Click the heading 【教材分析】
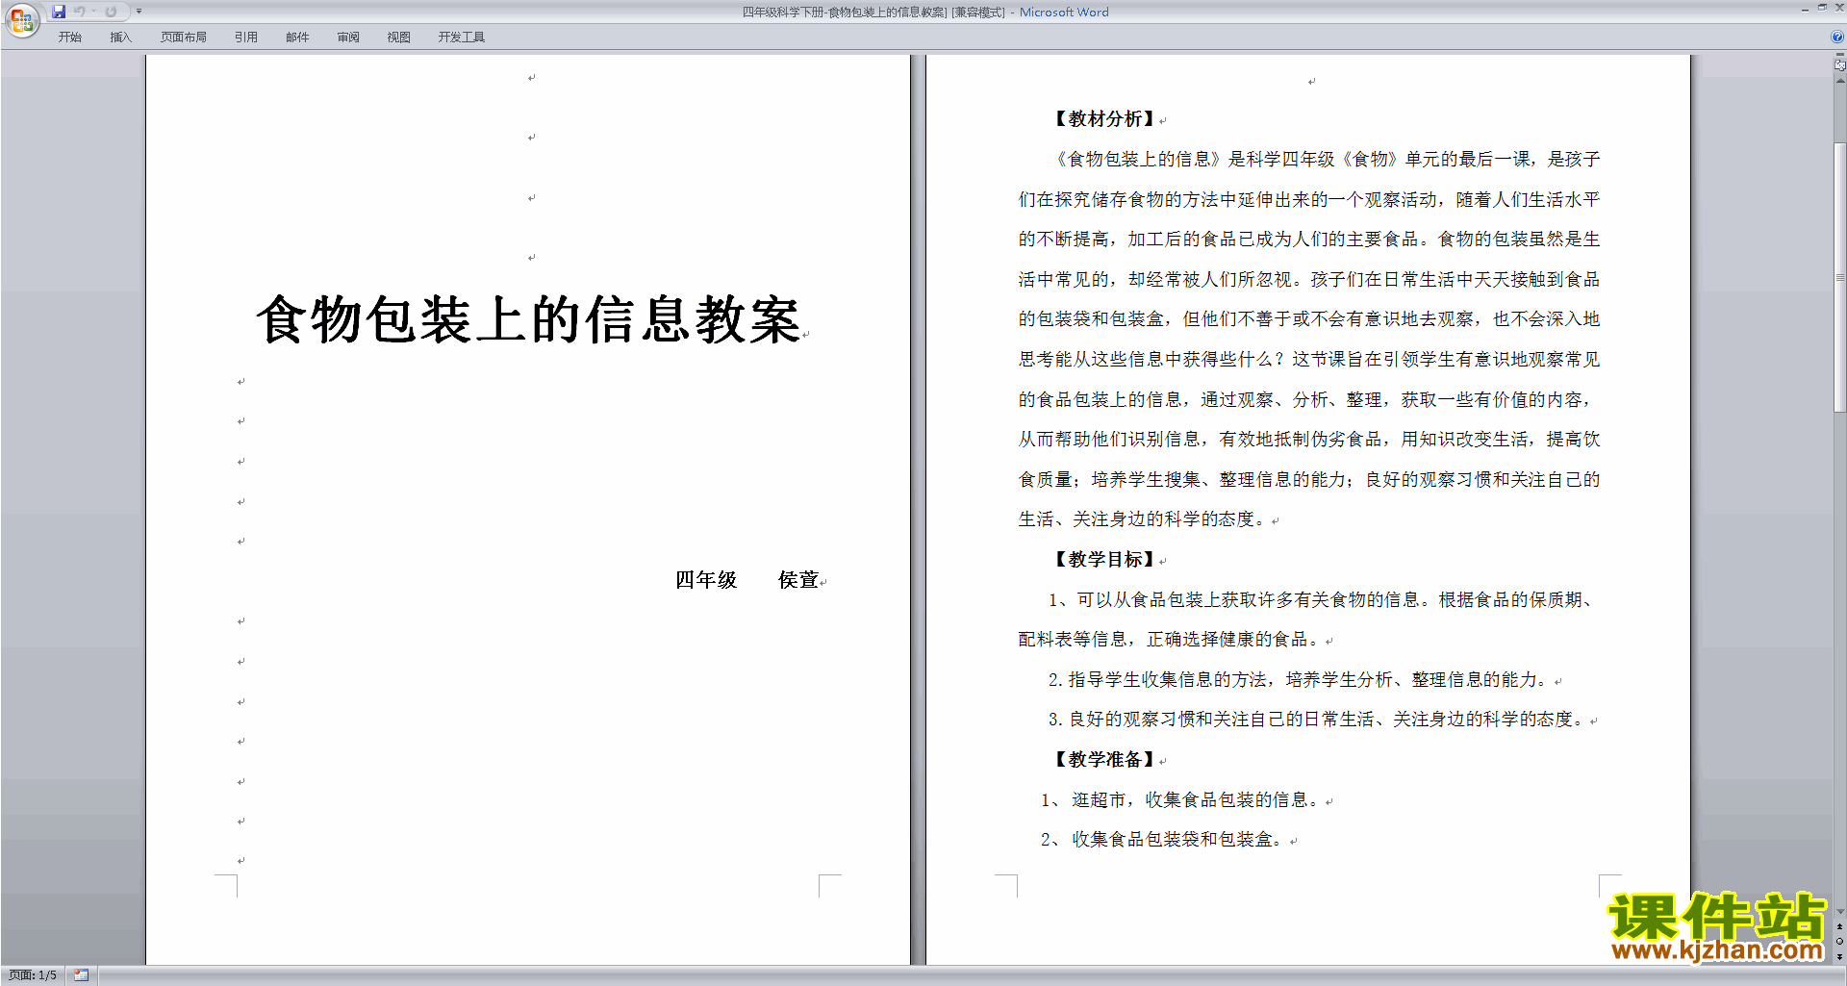Image resolution: width=1847 pixels, height=986 pixels. tap(1104, 119)
